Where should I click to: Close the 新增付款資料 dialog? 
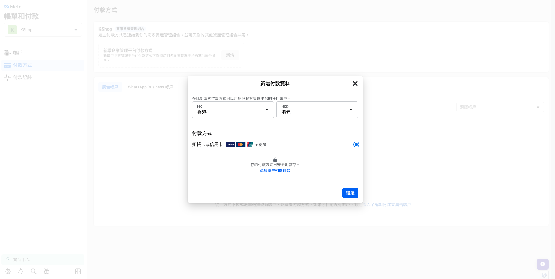tap(355, 83)
